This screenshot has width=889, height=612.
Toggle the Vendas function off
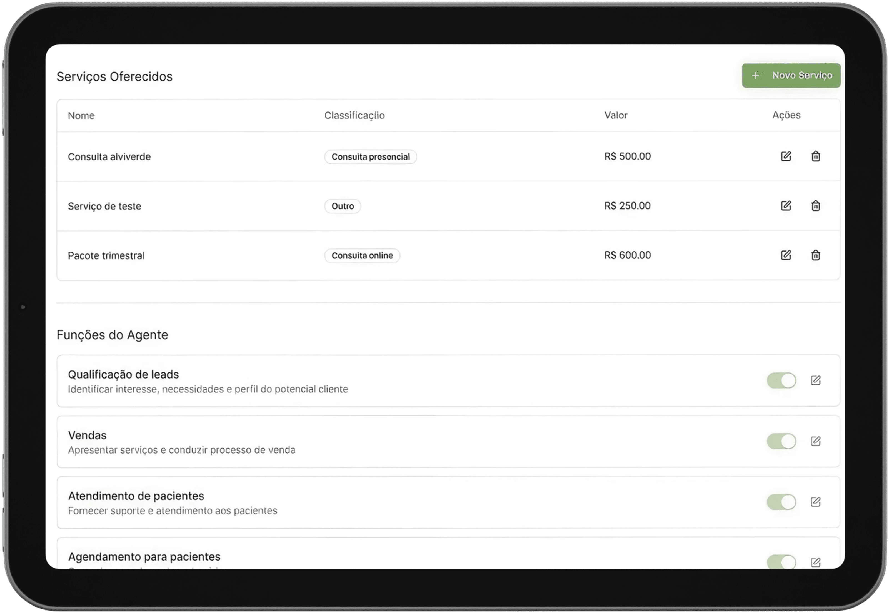coord(782,441)
